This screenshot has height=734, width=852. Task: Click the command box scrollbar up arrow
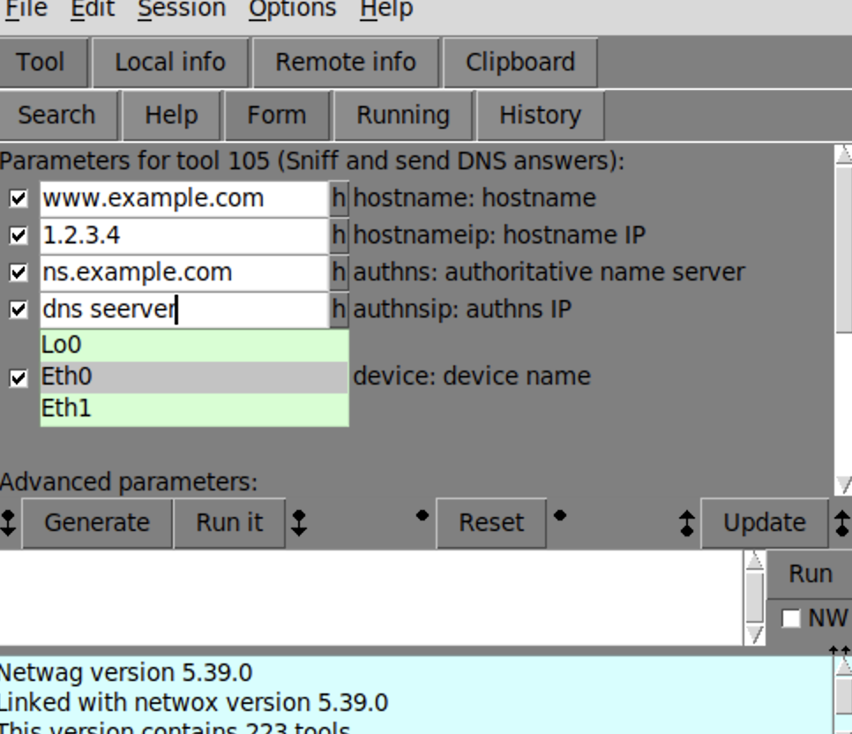click(x=755, y=560)
